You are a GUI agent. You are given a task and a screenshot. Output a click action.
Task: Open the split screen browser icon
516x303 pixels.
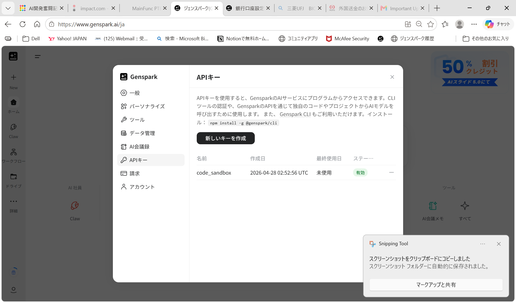click(408, 24)
